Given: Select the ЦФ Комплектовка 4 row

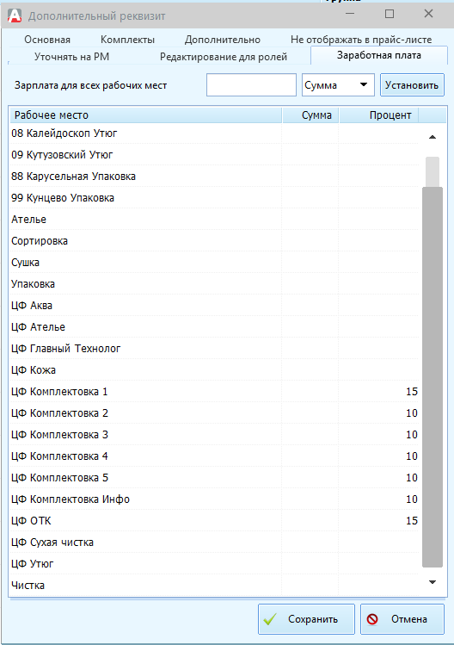Looking at the screenshot, I should (214, 456).
